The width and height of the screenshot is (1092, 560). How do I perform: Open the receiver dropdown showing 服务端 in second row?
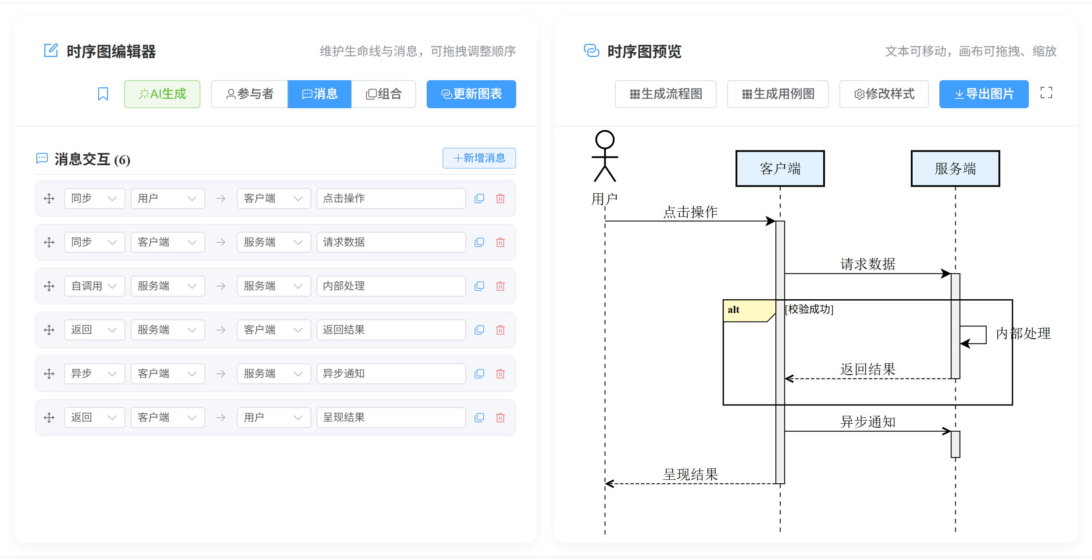pos(274,242)
